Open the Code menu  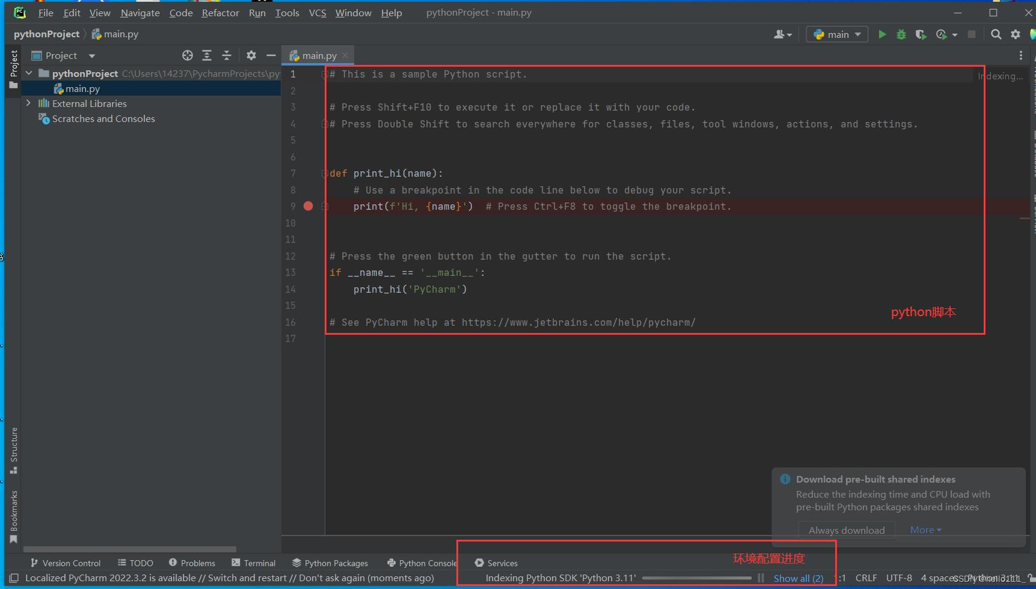tap(181, 13)
